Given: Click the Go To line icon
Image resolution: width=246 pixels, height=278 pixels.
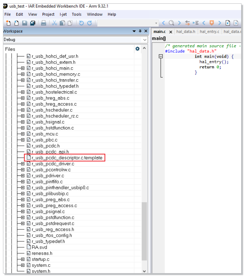Looking at the screenshot, I should point(196,23).
